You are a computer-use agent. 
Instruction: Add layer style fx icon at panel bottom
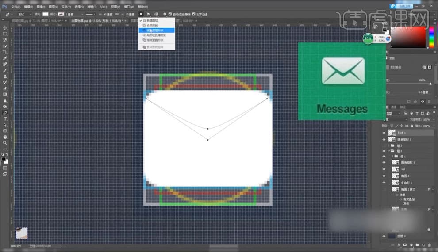tap(399, 245)
